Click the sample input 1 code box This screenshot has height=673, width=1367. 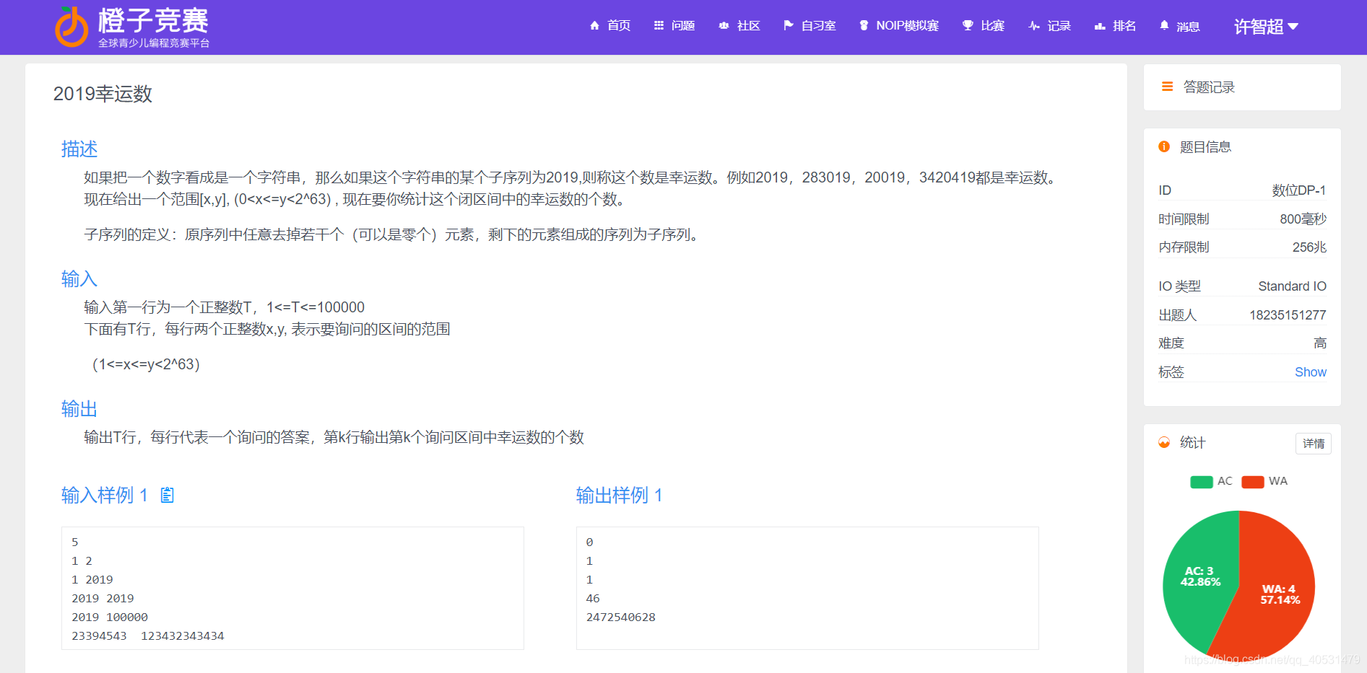[x=292, y=588]
